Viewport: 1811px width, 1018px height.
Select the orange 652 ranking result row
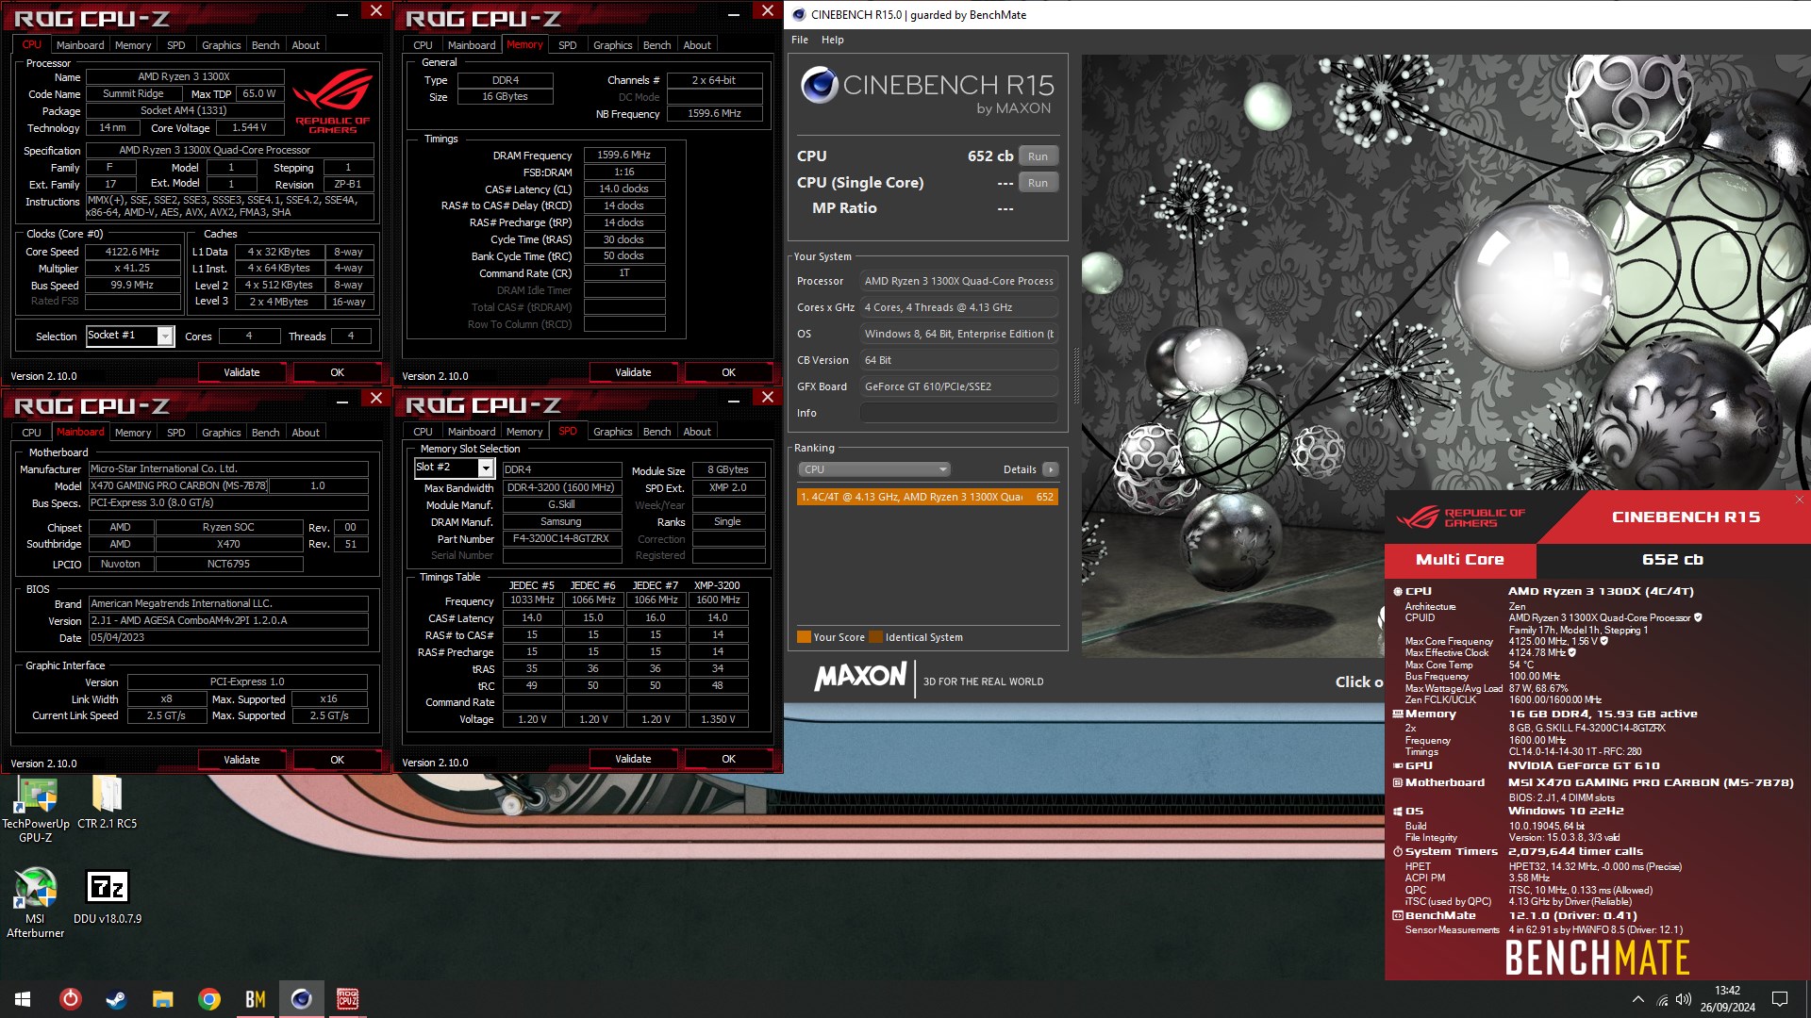coord(927,497)
